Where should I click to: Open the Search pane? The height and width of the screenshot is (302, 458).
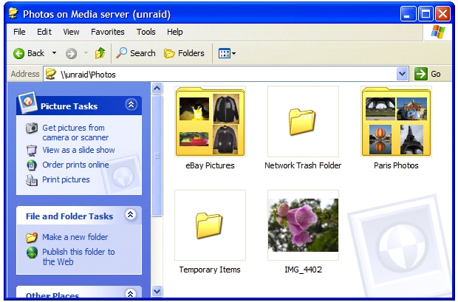pos(135,53)
